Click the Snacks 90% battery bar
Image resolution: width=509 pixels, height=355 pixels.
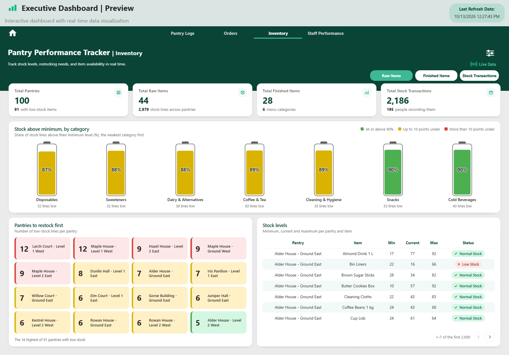[x=393, y=169]
